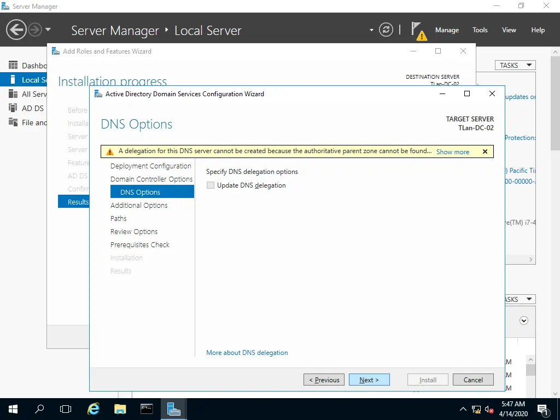Show hidden tray icons chevron
This screenshot has height=420, width=560.
pos(463,409)
